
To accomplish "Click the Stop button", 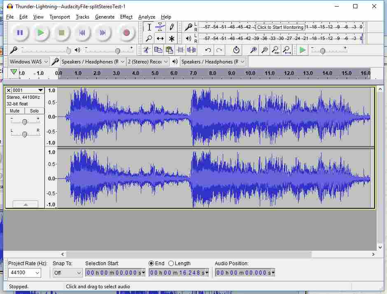I will coord(61,33).
